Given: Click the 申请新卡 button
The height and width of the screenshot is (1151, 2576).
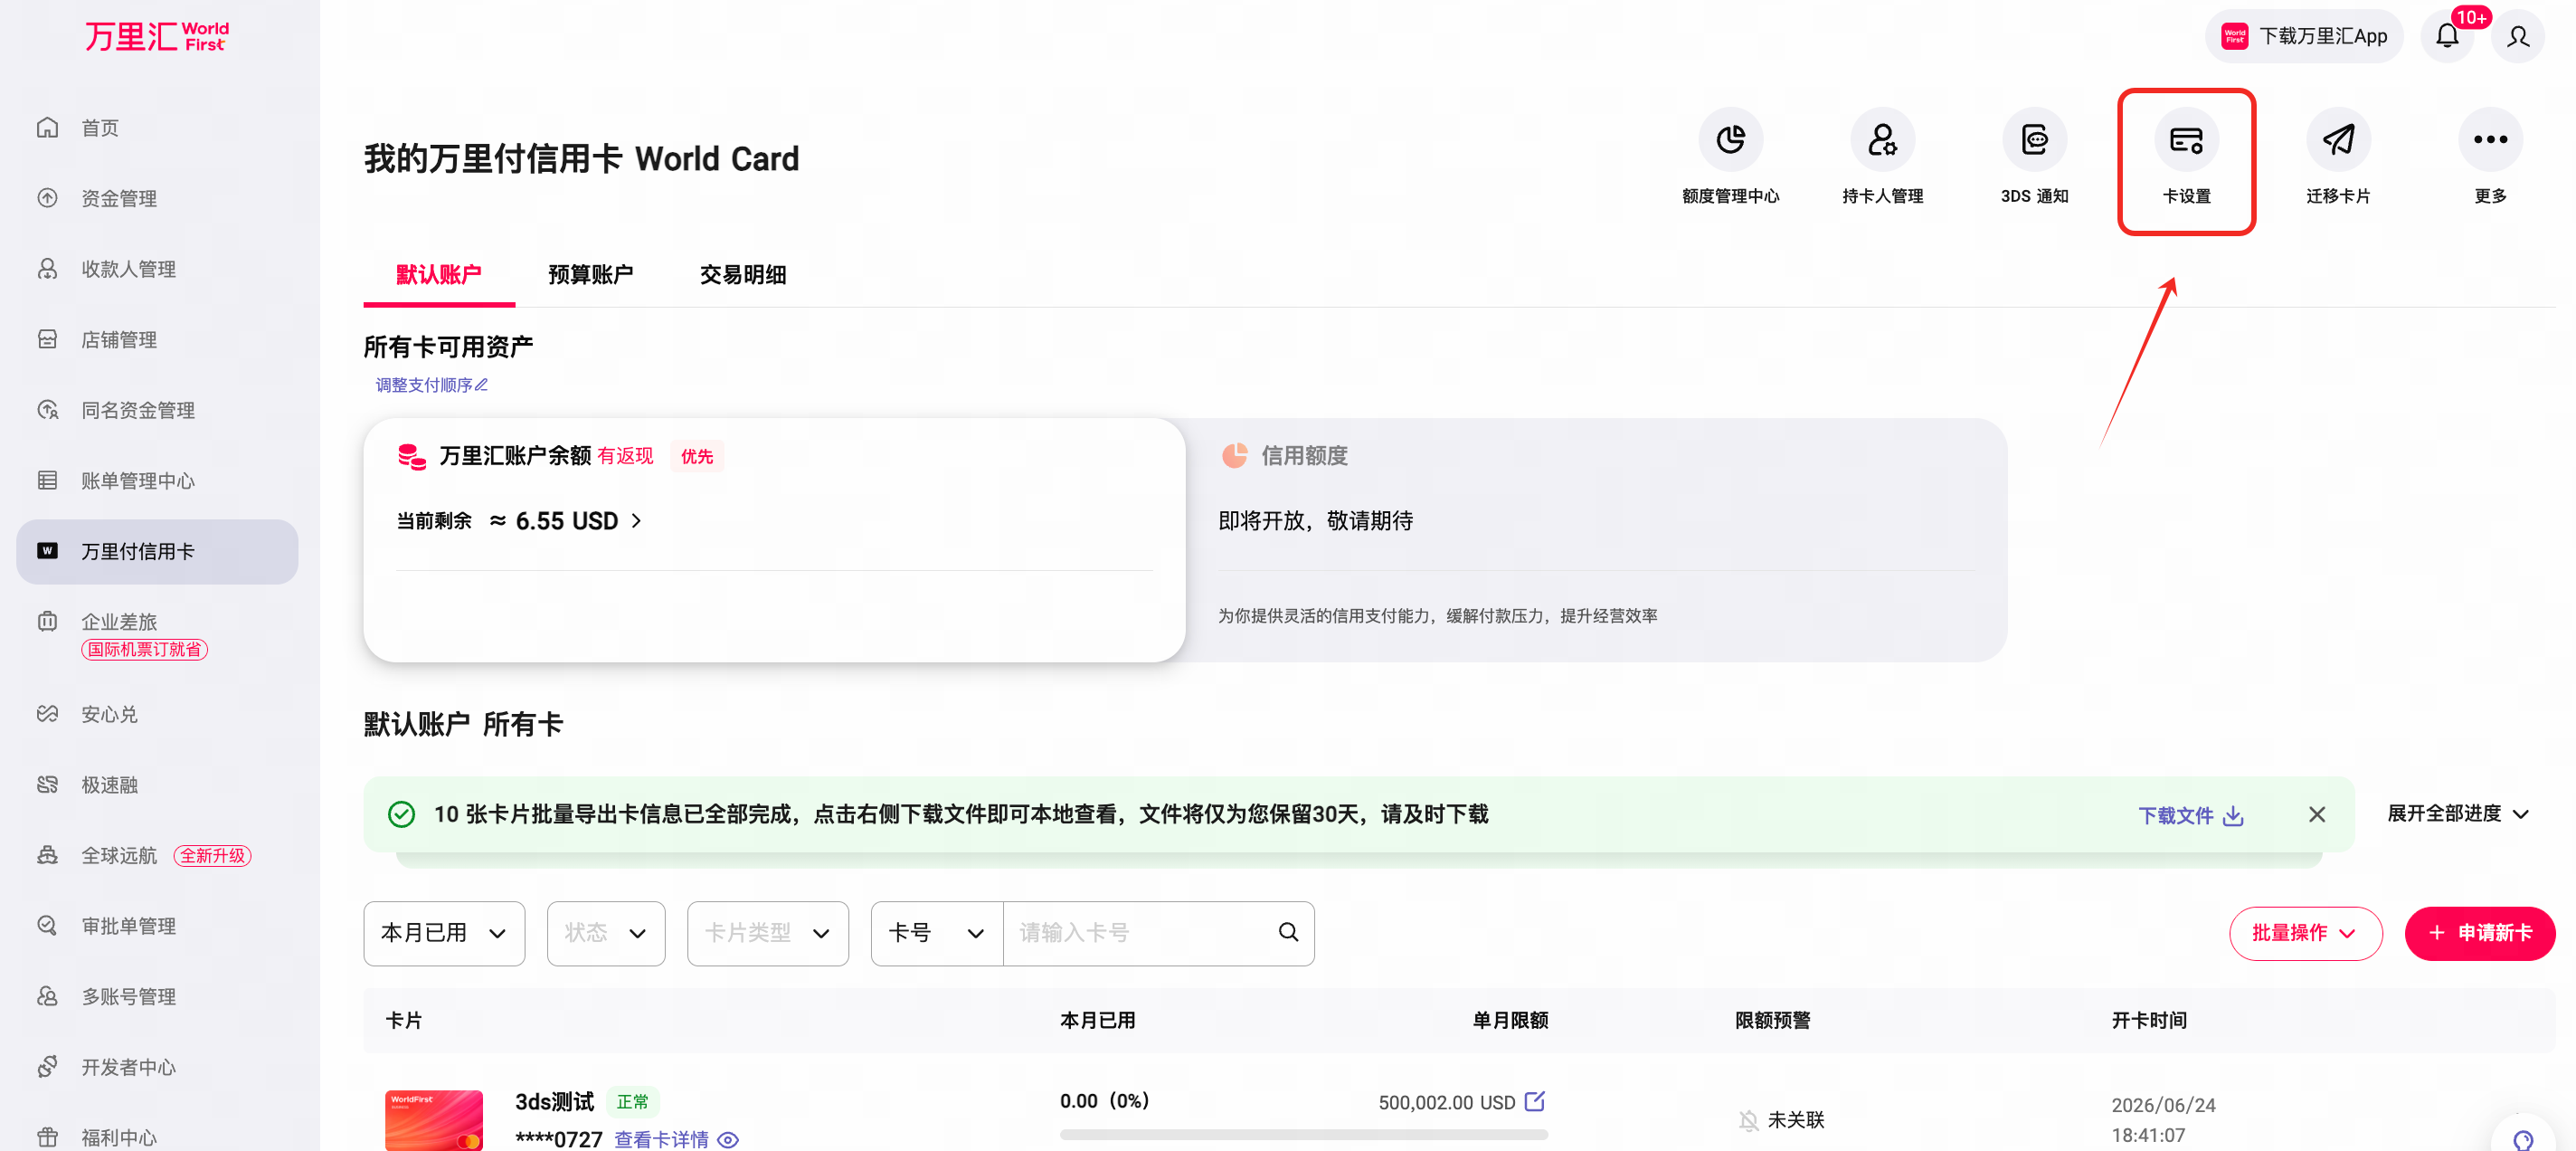Looking at the screenshot, I should point(2480,933).
